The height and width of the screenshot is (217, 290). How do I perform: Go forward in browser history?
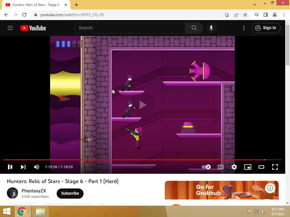pyautogui.click(x=15, y=15)
